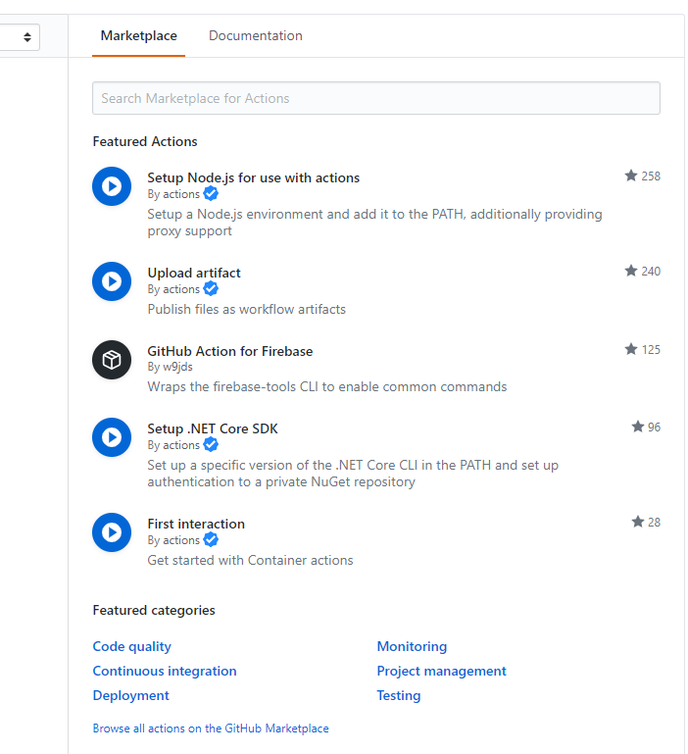Viewport: 688px width, 754px height.
Task: Focus the Search Marketplace for Actions field
Action: point(376,98)
